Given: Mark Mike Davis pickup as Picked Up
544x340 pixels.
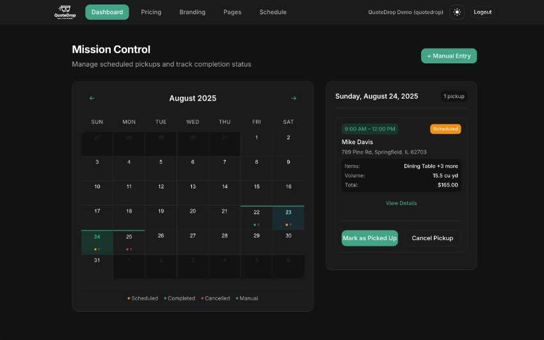Looking at the screenshot, I should pyautogui.click(x=369, y=238).
